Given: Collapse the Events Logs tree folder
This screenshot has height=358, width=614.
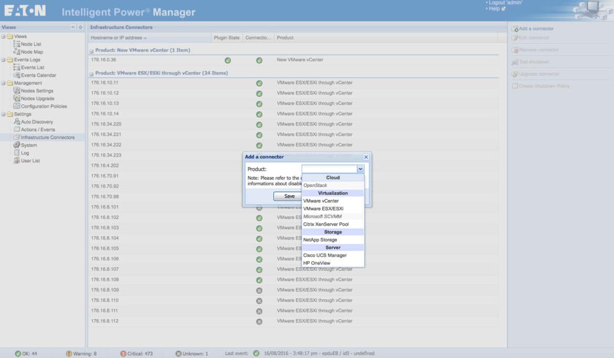Looking at the screenshot, I should click(3, 60).
